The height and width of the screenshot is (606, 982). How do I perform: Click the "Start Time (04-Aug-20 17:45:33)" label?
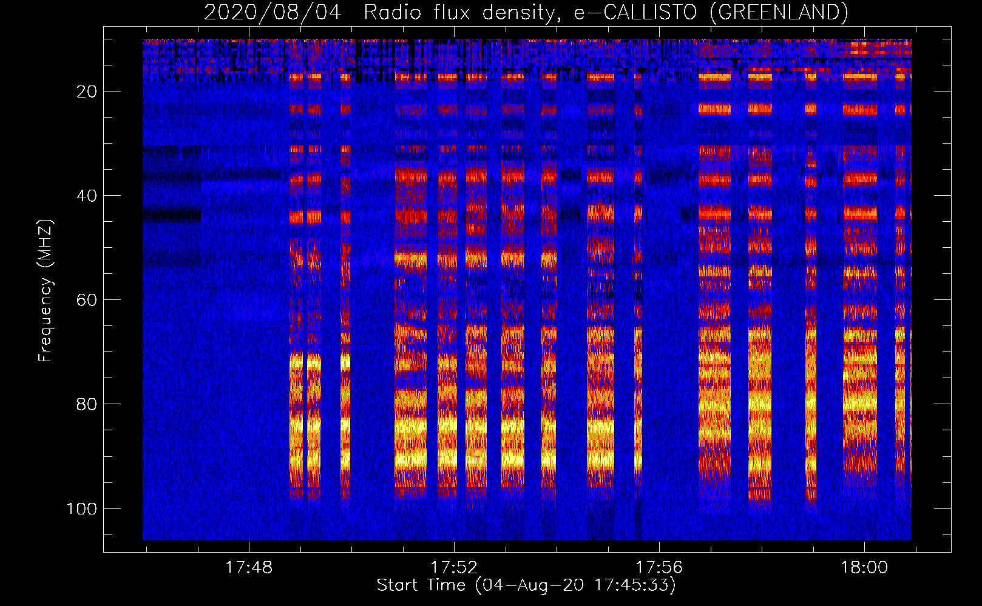[526, 585]
